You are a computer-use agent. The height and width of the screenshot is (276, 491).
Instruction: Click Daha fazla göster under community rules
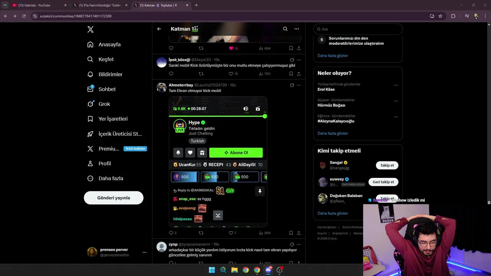coord(333,56)
